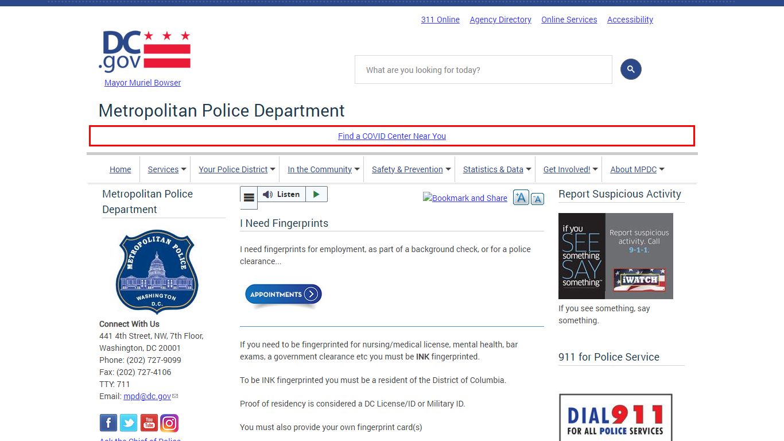
Task: Open the Services menu item
Action: 163,169
